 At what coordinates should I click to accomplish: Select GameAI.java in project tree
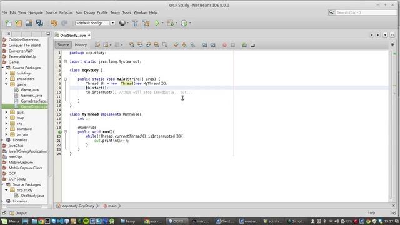tap(31, 96)
